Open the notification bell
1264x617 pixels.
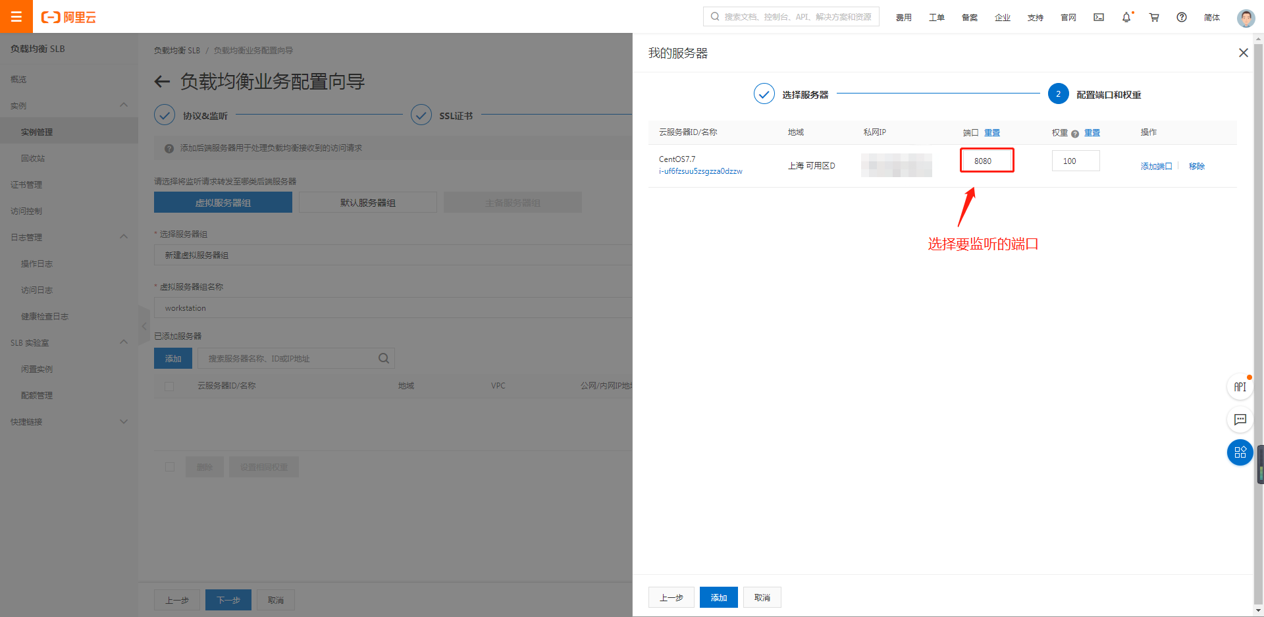pyautogui.click(x=1126, y=17)
